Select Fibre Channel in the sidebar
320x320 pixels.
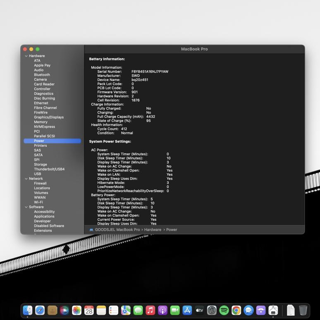[45, 108]
